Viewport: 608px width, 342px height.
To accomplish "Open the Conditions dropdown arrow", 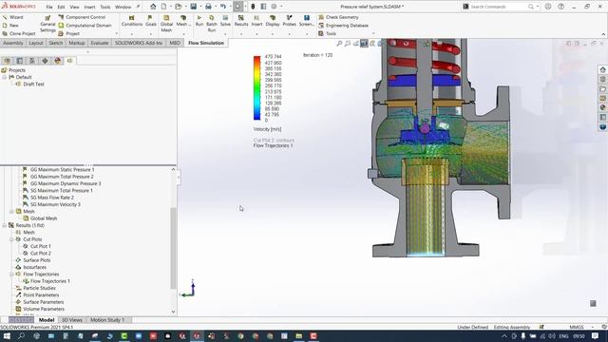I will coord(132,34).
